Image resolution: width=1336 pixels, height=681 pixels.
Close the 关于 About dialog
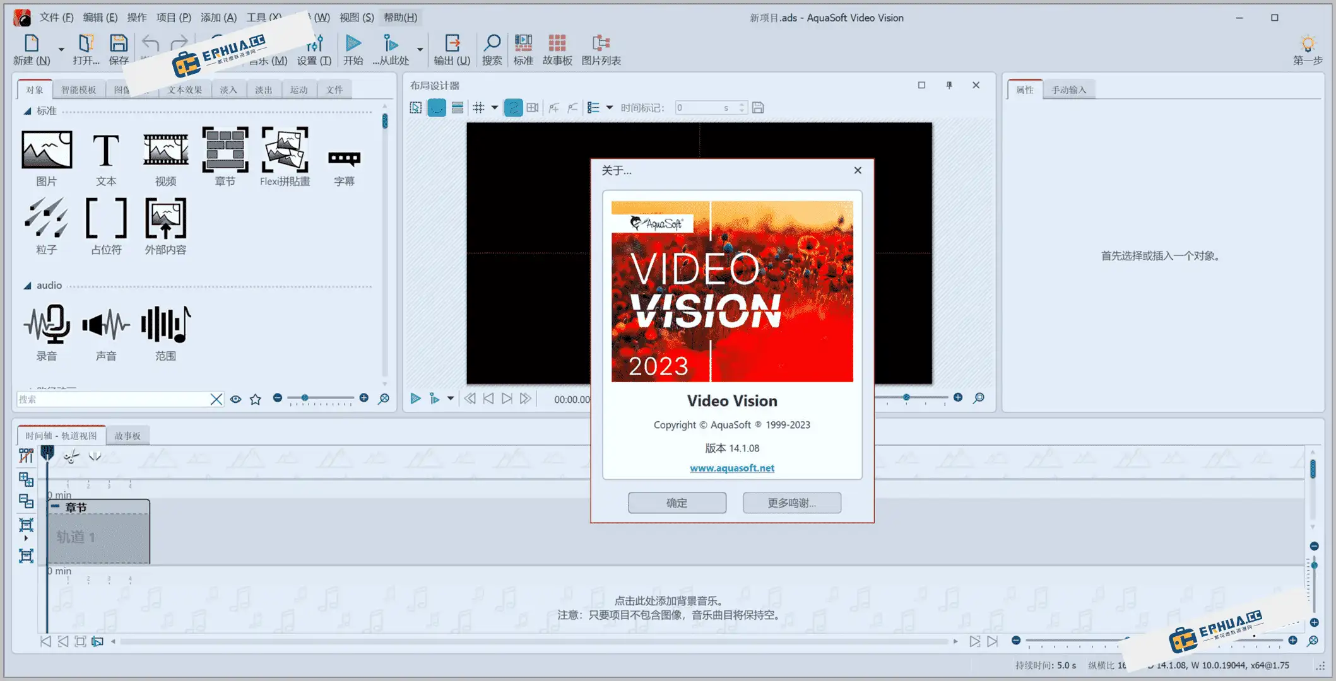click(x=858, y=170)
